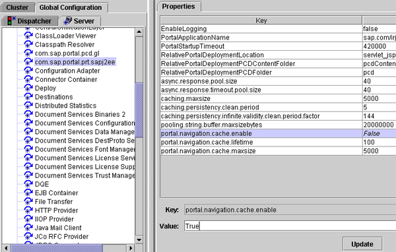
Task: Select the portal.navigation.cache.maxsize property
Action: click(278, 151)
